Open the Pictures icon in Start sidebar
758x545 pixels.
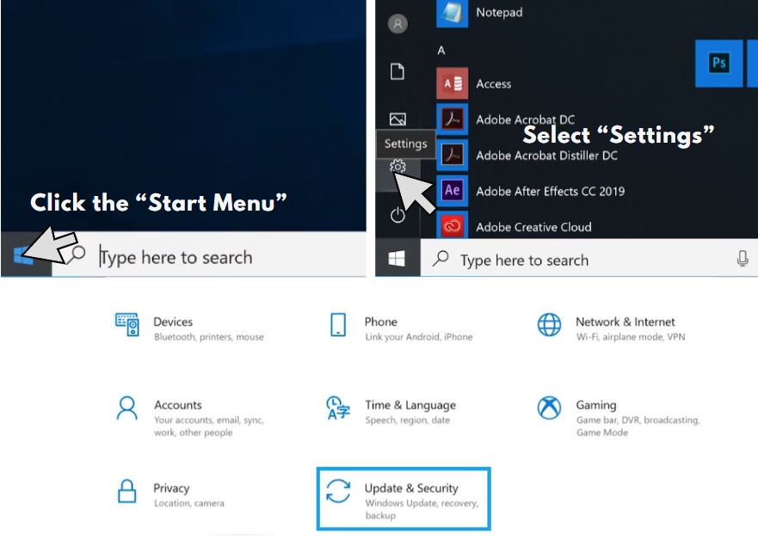pyautogui.click(x=397, y=119)
